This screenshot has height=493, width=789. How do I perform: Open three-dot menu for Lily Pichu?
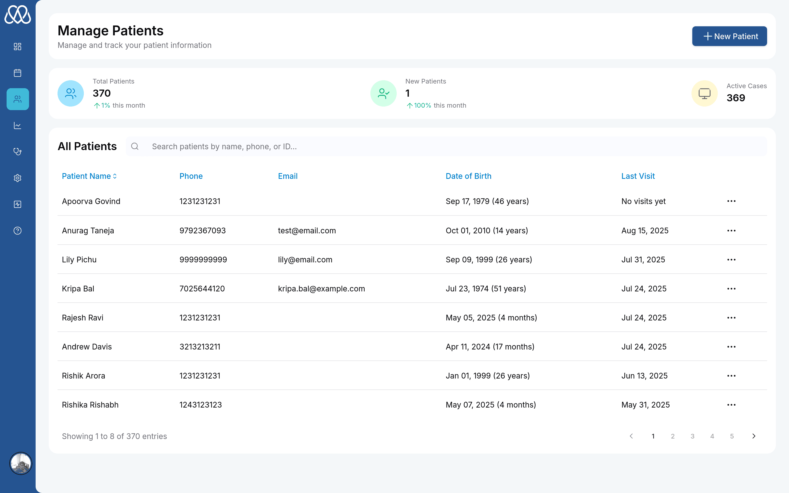click(x=731, y=260)
